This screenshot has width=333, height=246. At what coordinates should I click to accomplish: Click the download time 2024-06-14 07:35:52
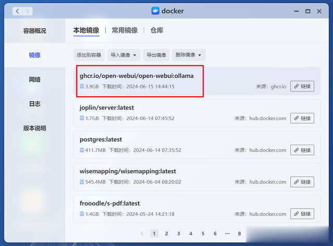157,150
